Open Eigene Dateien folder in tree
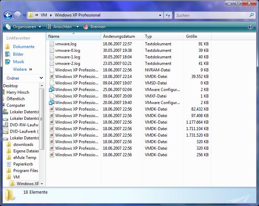 pos(26,151)
